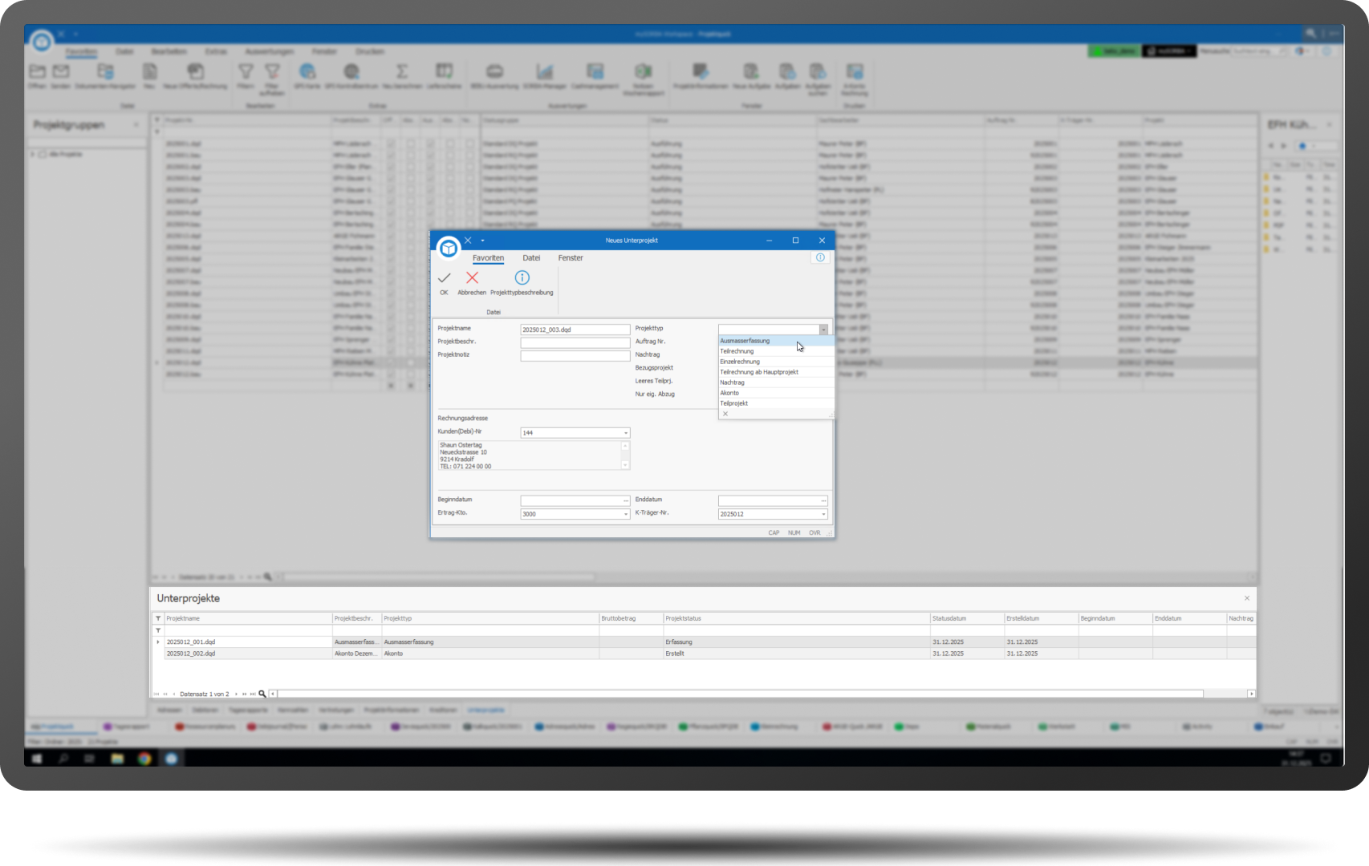Switch to the Datei ribbon tab
Image resolution: width=1369 pixels, height=866 pixels.
[531, 258]
